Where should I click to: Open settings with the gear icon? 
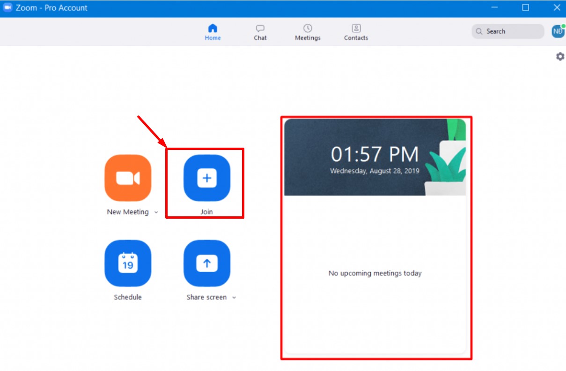[x=560, y=57]
